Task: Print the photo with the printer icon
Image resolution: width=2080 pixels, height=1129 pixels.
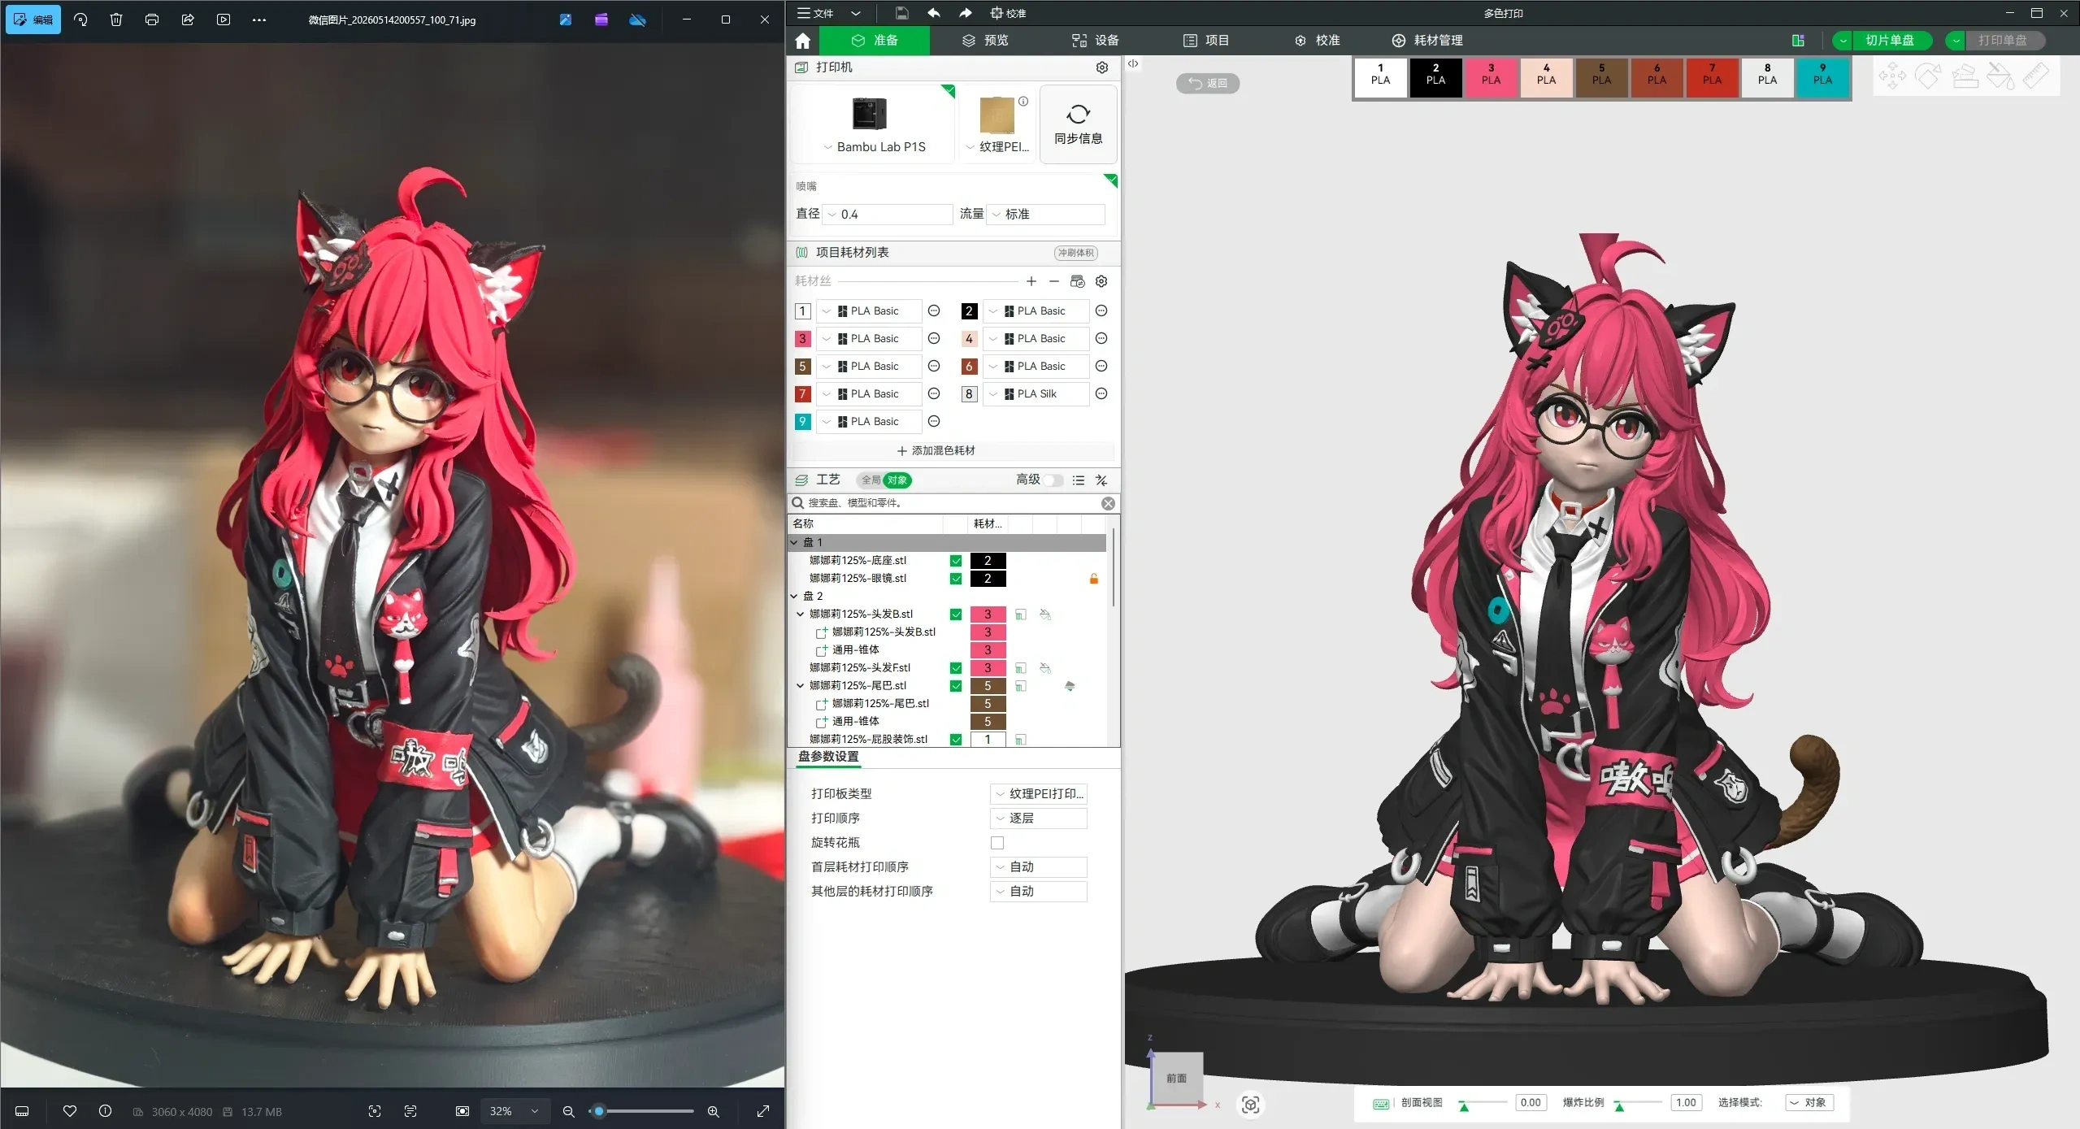Action: point(152,20)
